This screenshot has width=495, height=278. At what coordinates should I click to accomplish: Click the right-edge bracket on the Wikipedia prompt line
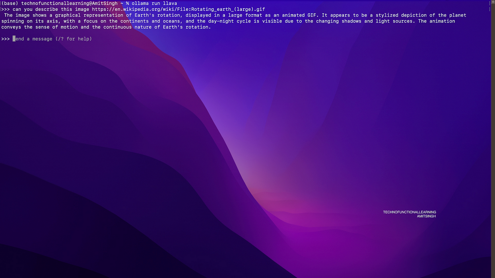click(x=489, y=9)
